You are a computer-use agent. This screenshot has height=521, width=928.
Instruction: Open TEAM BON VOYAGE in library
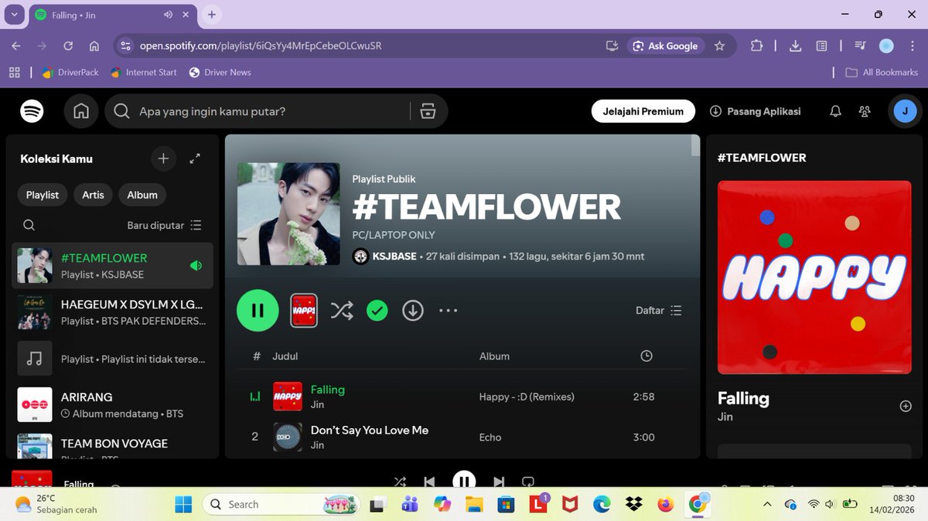112,444
